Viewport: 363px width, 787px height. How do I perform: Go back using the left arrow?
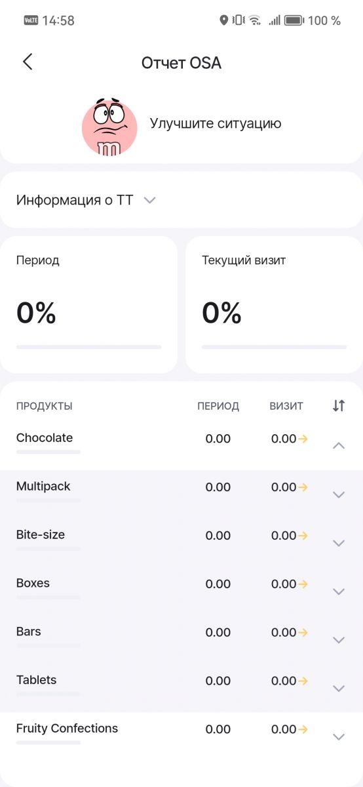point(27,62)
